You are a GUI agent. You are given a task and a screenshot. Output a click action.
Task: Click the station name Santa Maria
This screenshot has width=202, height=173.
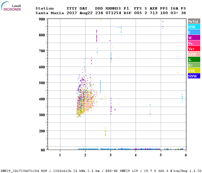pyautogui.click(x=50, y=13)
